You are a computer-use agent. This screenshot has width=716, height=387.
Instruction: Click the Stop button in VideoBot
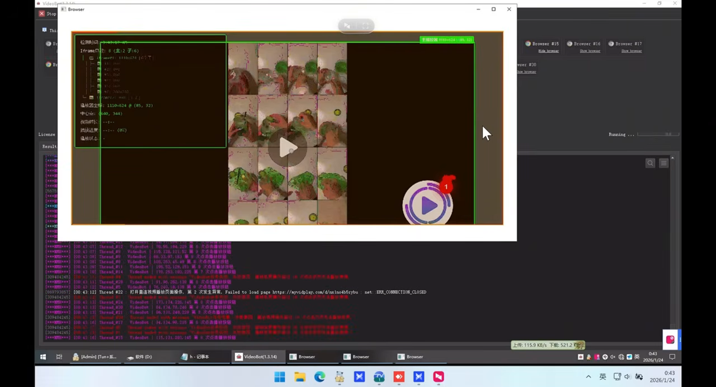pyautogui.click(x=48, y=13)
